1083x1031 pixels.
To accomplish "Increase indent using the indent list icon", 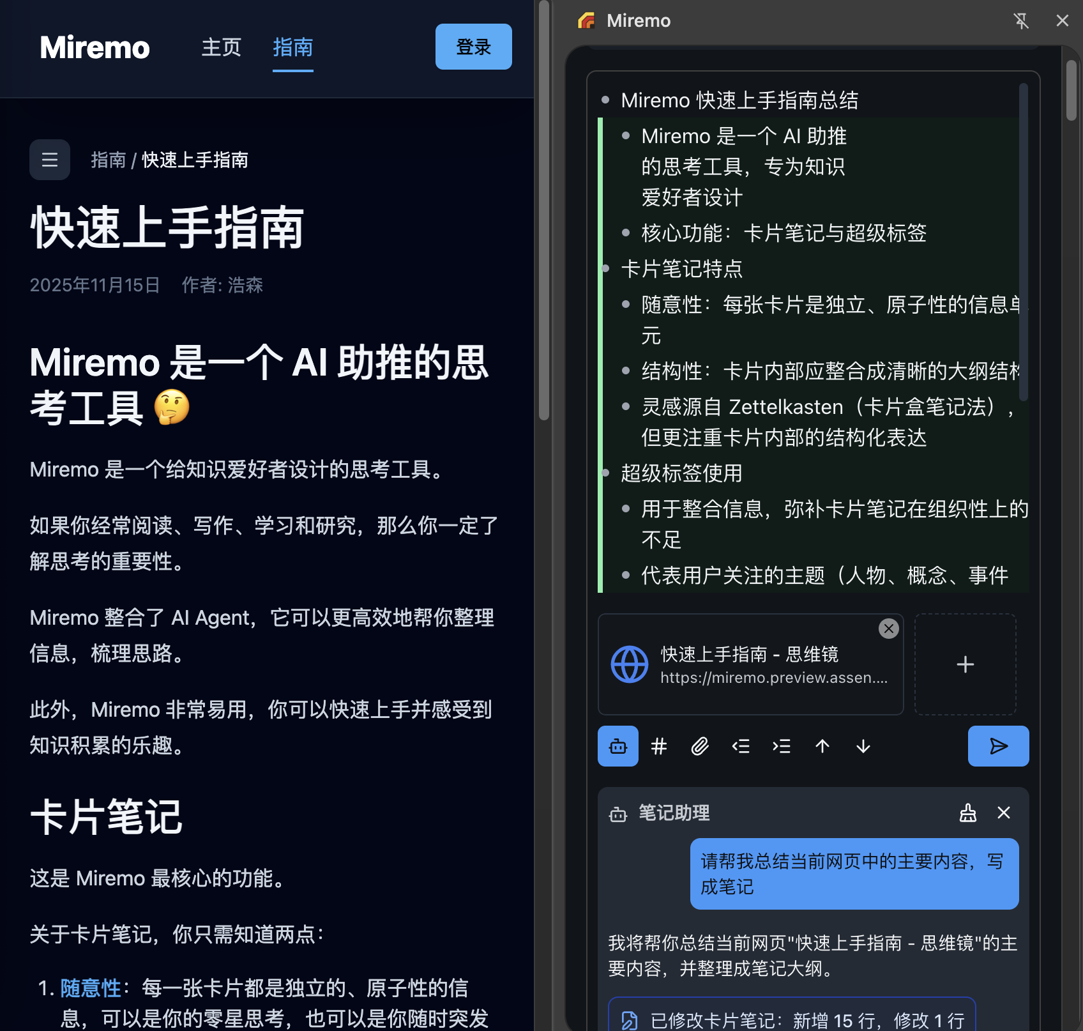I will click(x=781, y=745).
